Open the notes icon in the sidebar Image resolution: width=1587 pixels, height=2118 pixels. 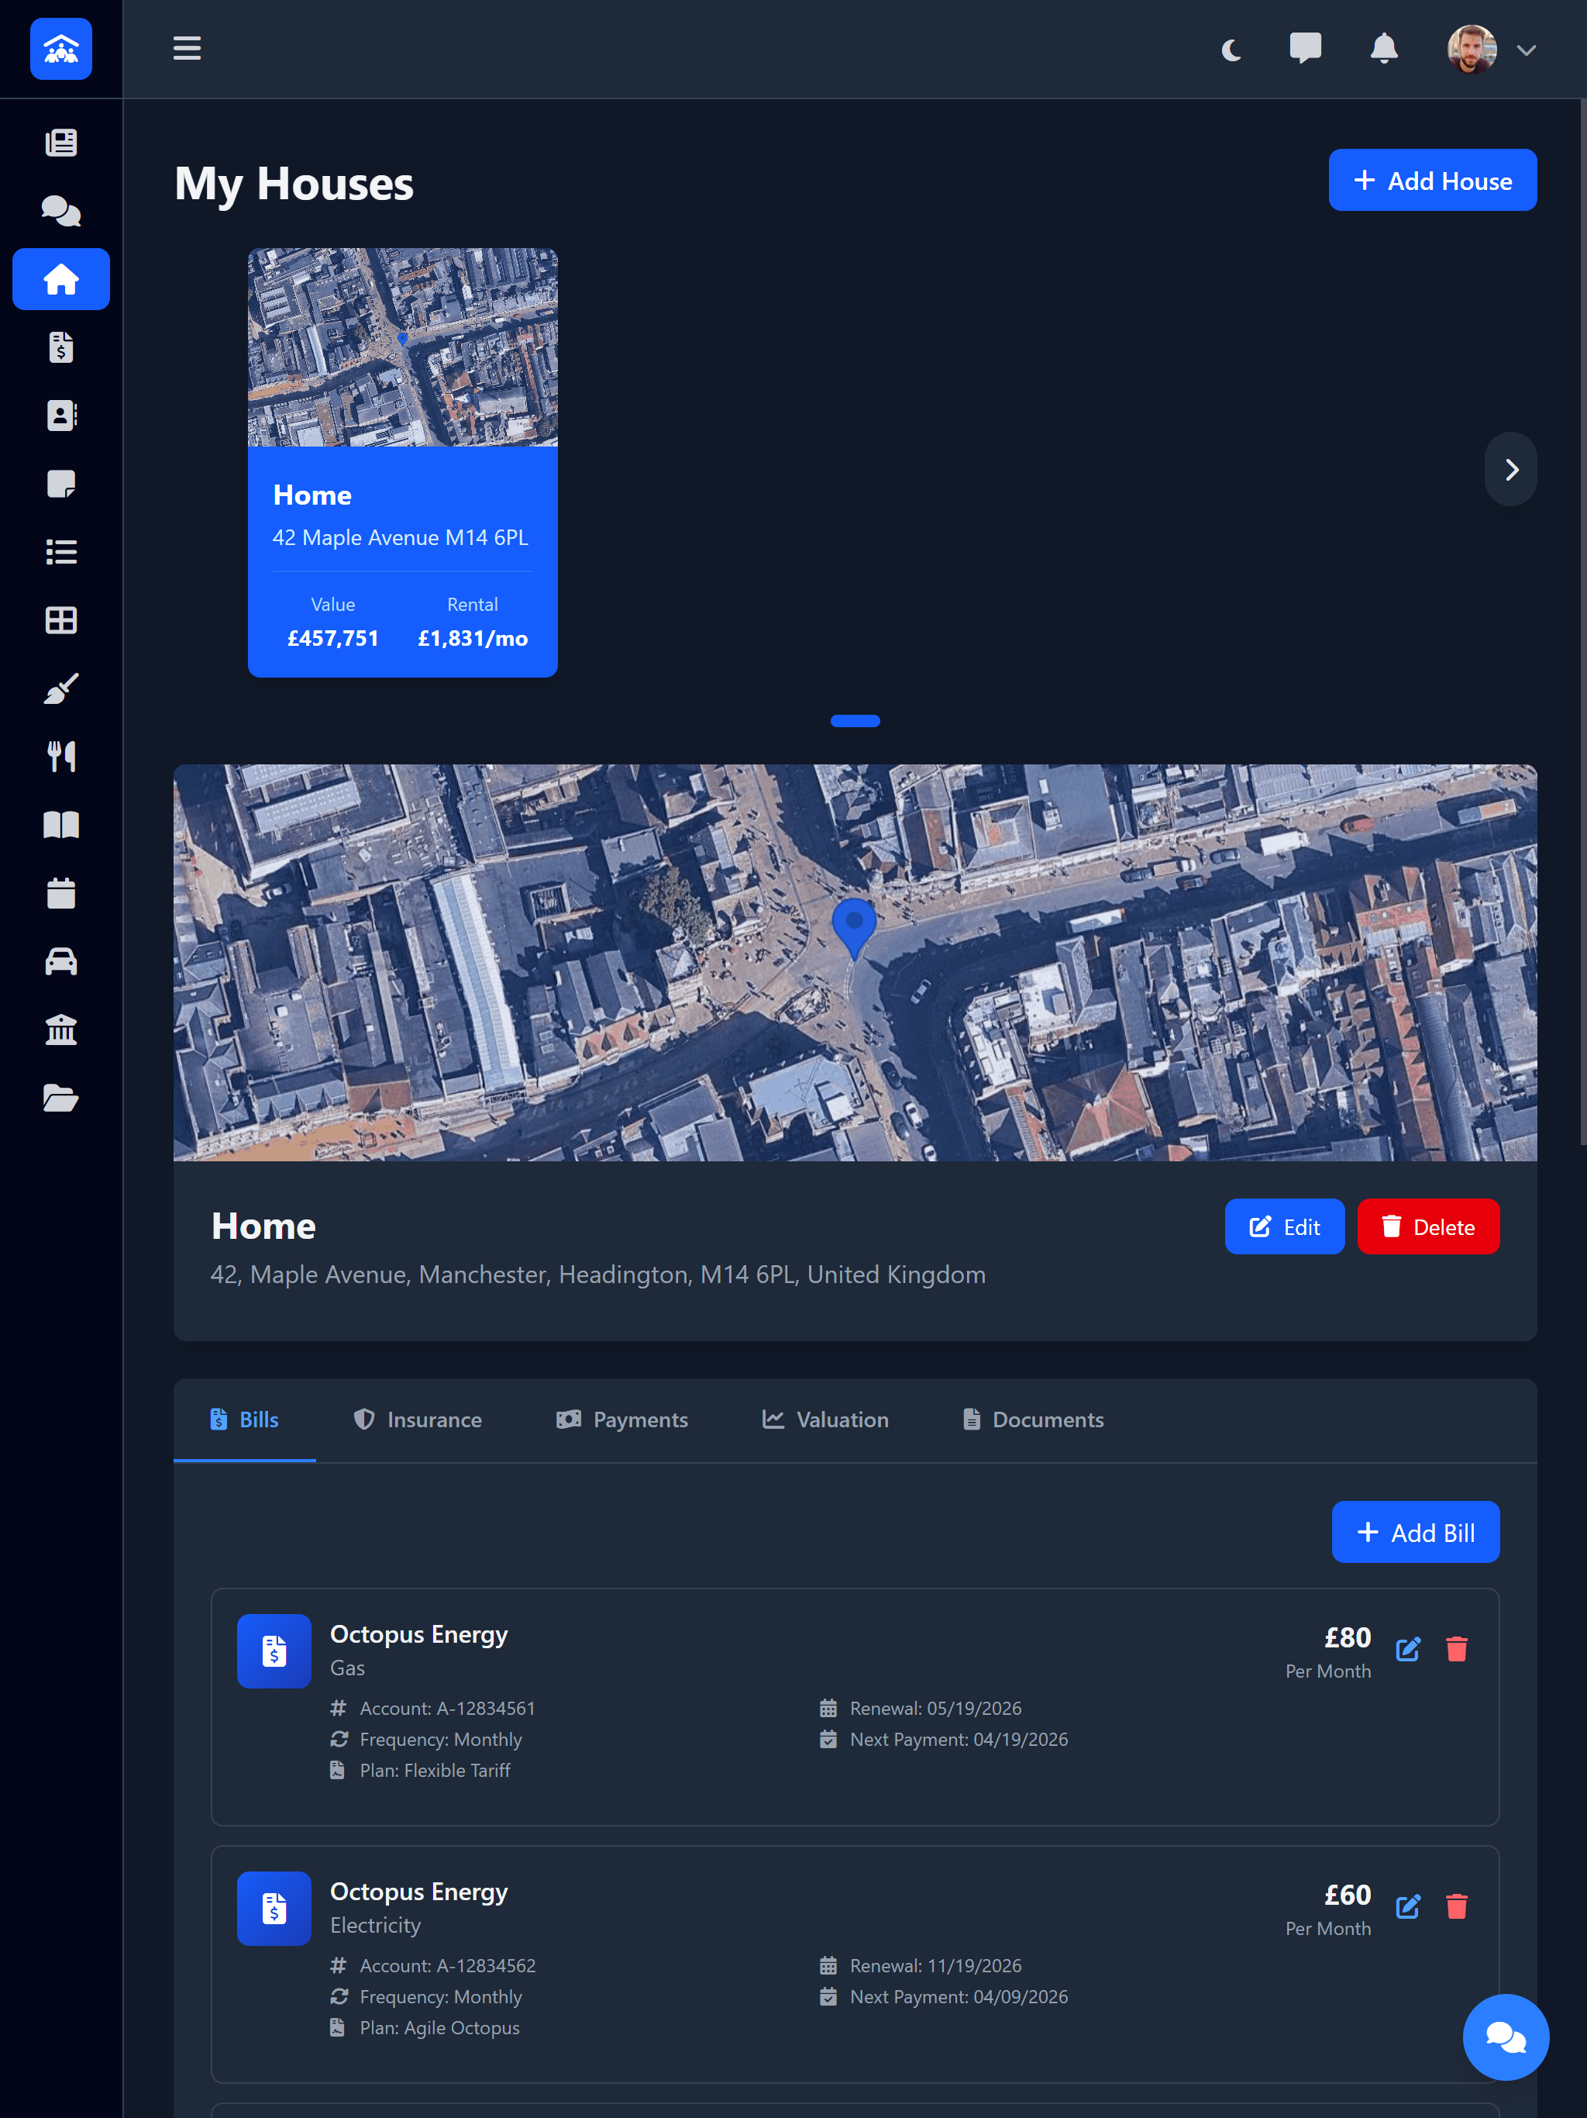[60, 485]
